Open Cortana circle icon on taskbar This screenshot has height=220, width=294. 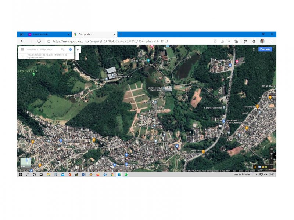(34, 175)
